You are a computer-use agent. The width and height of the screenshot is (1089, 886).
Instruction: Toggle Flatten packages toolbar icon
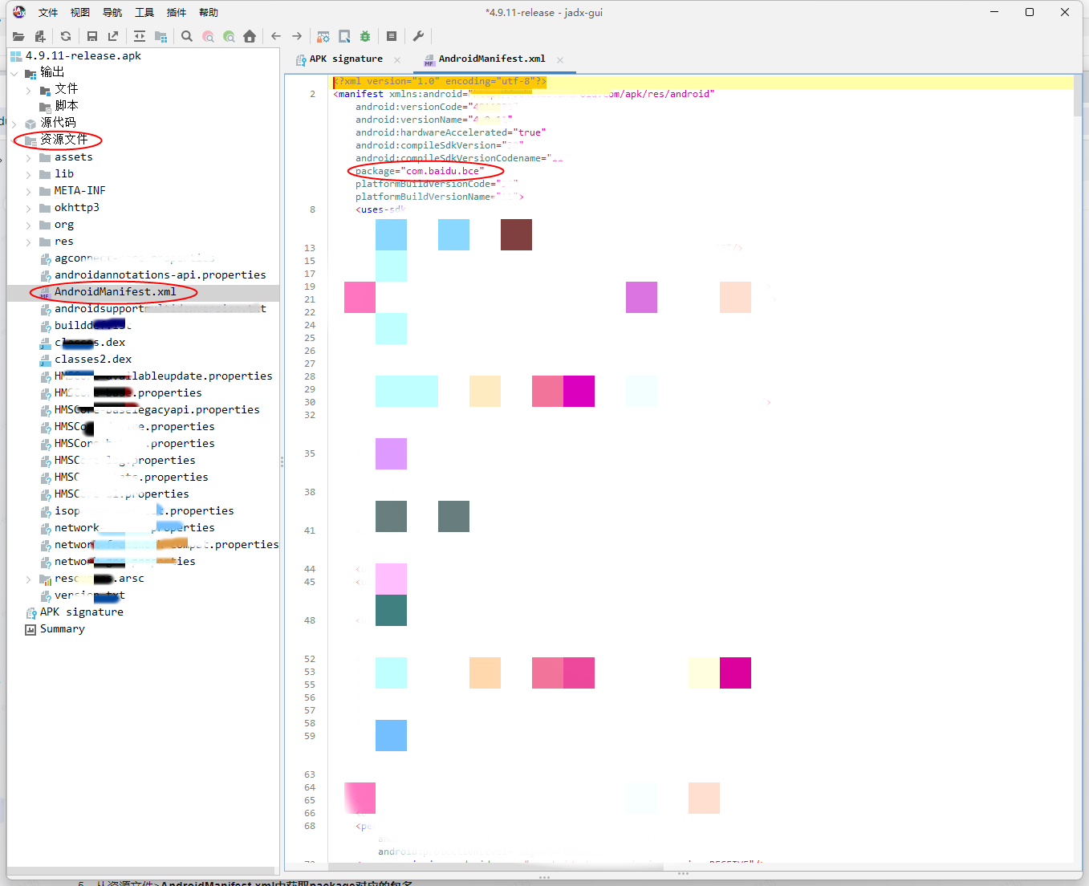pyautogui.click(x=161, y=36)
